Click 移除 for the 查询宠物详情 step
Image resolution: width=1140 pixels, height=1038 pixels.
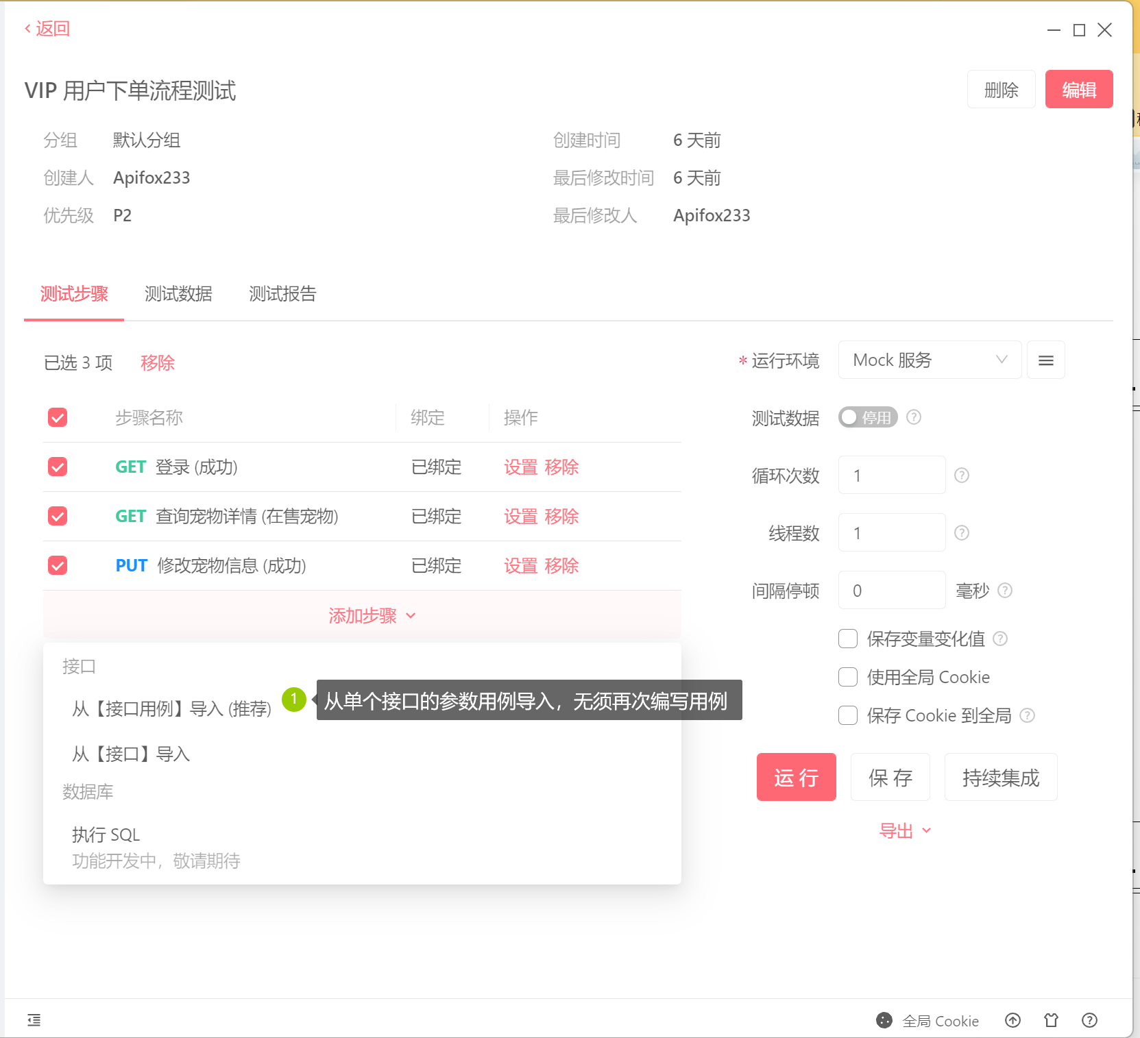561,517
